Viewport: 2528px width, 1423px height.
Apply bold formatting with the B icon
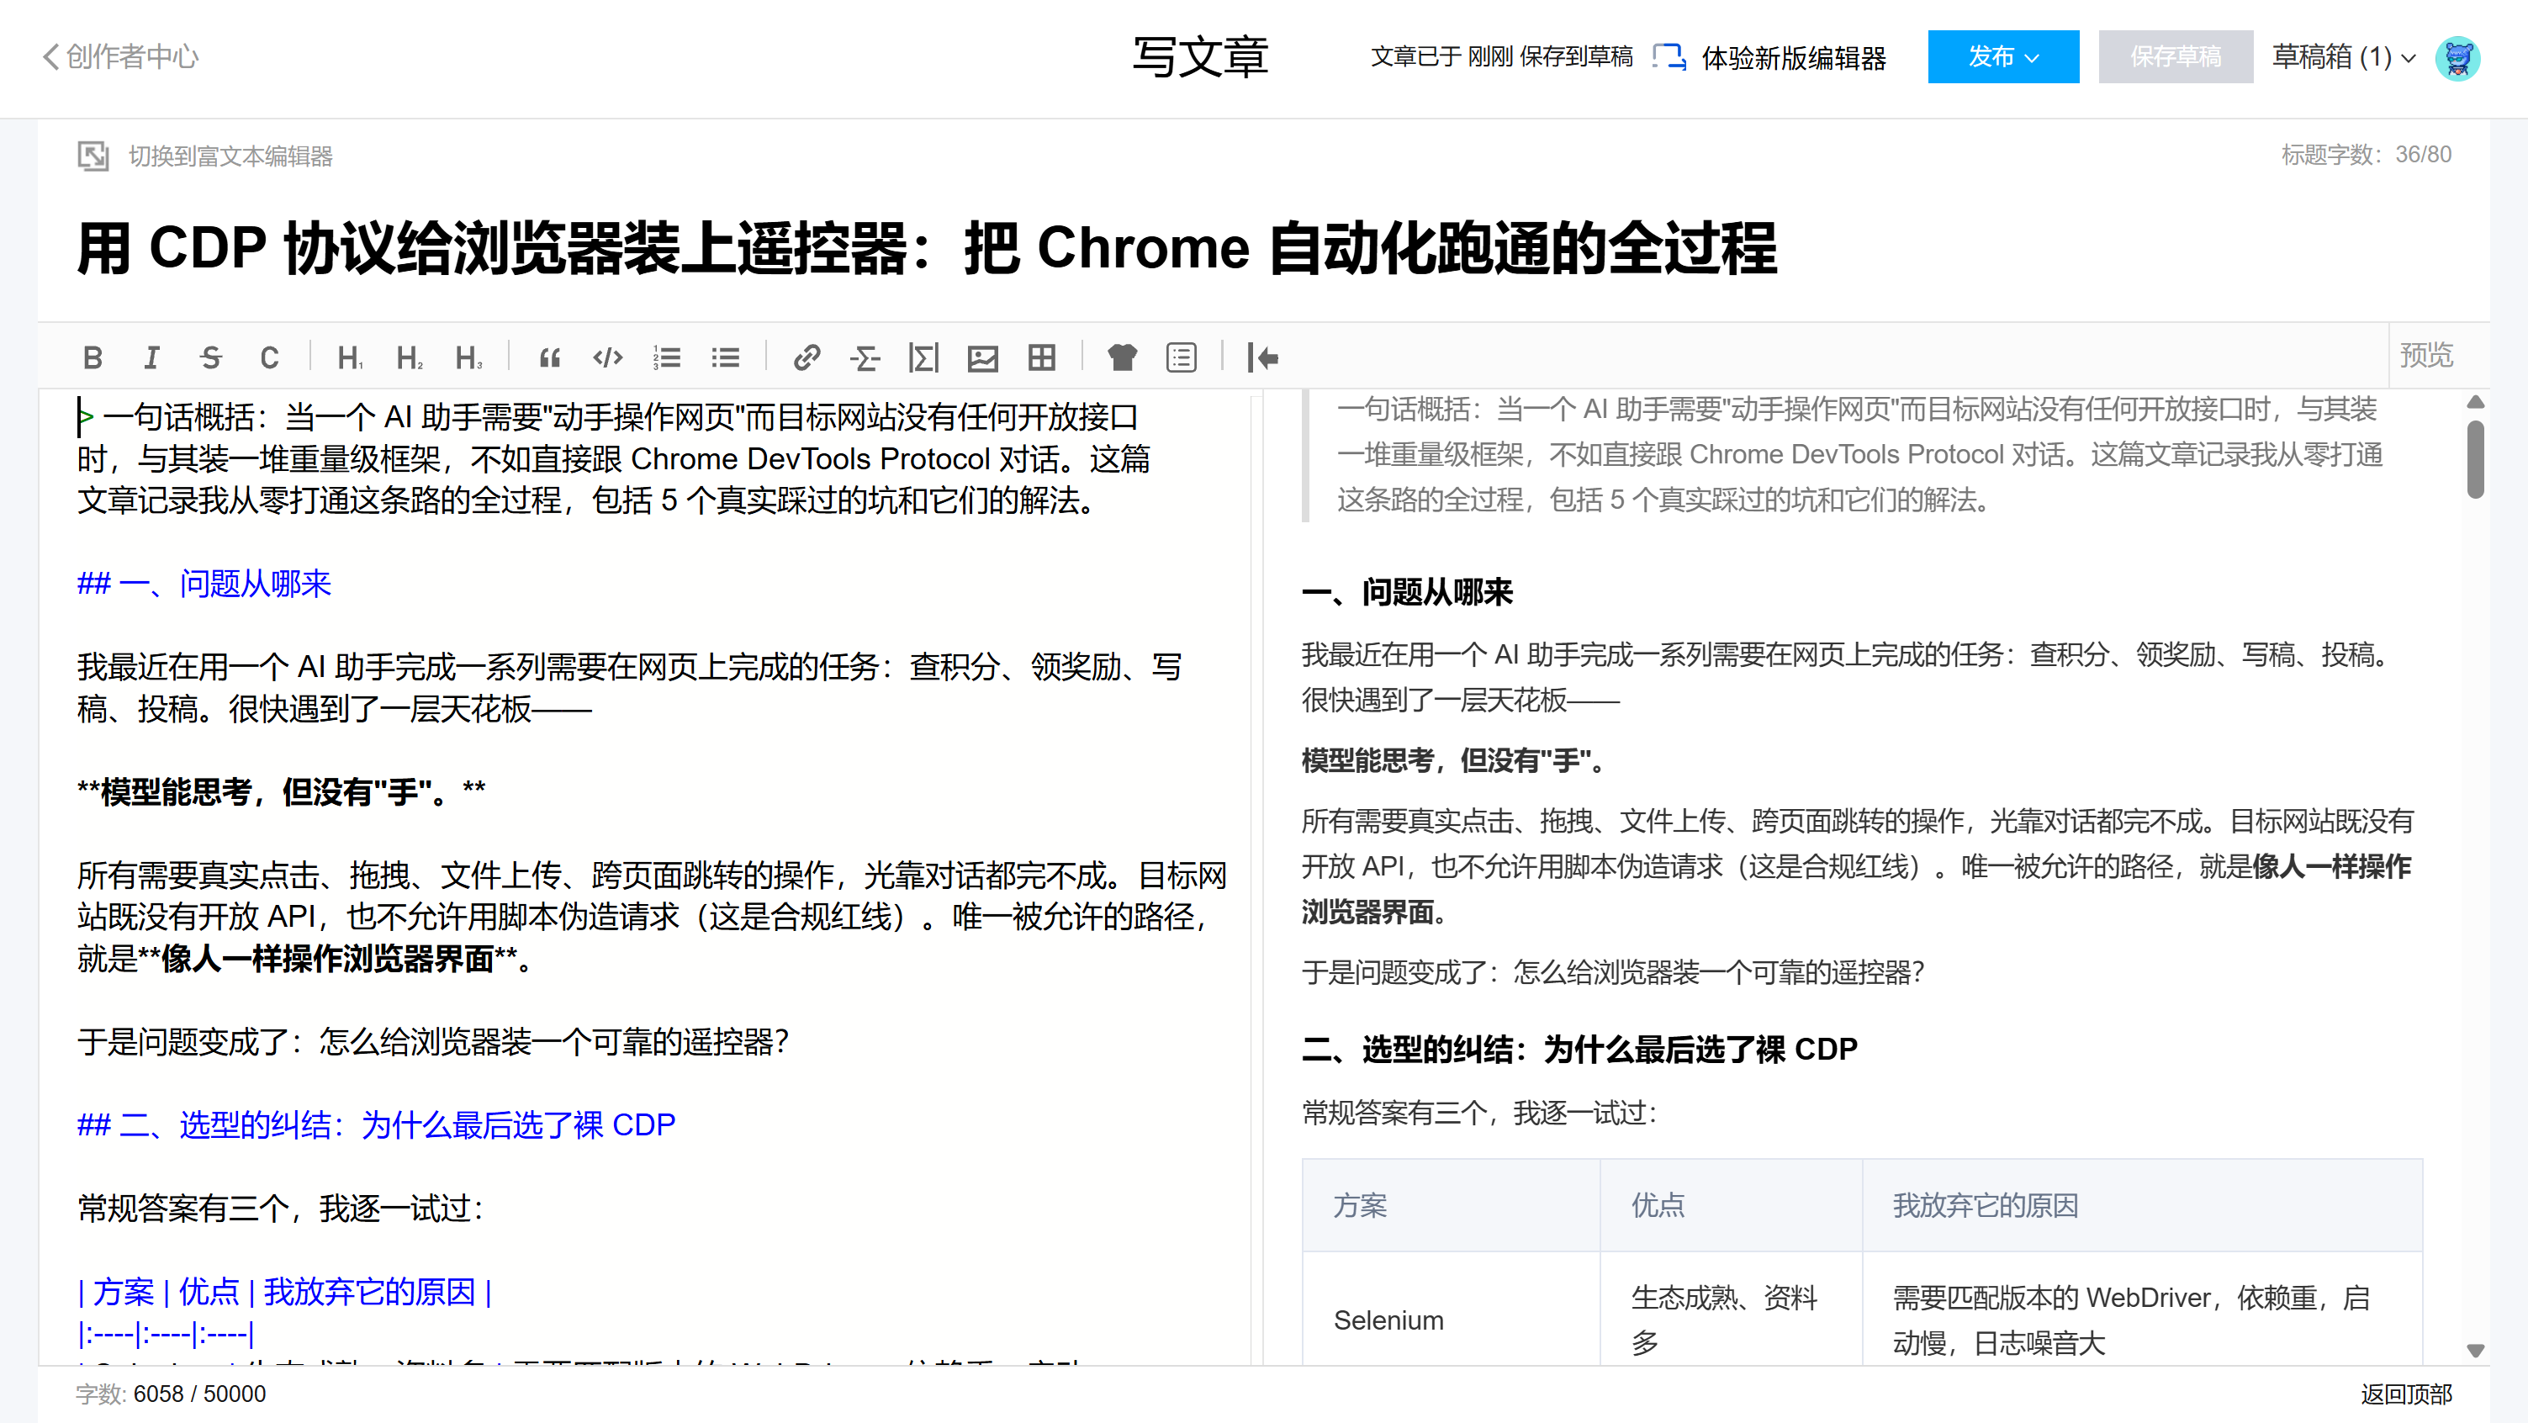point(93,358)
